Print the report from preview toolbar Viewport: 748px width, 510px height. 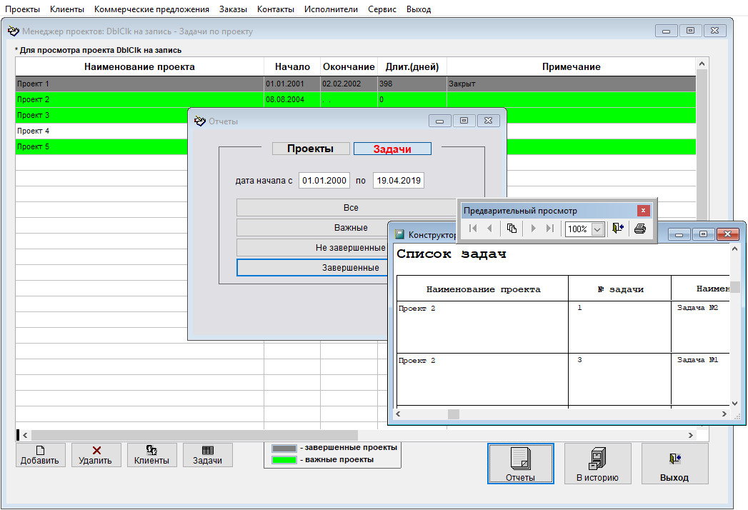tap(640, 229)
